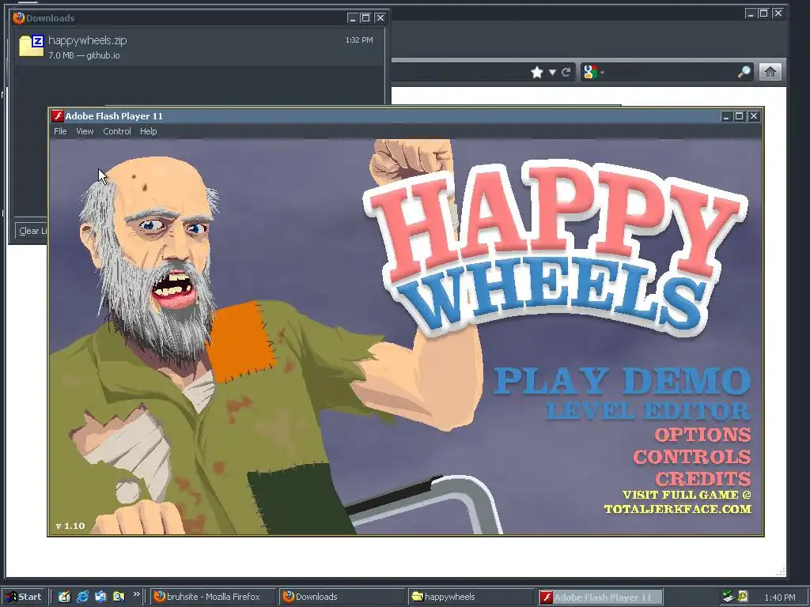Click the Clear List button in Downloads
This screenshot has height=607, width=810.
click(31, 231)
